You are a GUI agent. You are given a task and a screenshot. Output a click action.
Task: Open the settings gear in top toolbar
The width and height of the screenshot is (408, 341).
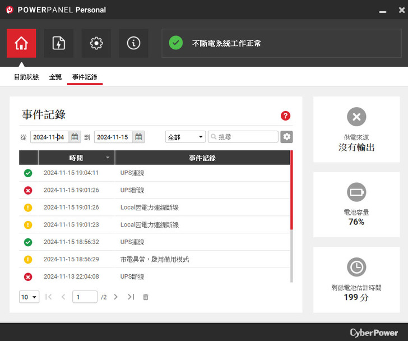tap(96, 43)
